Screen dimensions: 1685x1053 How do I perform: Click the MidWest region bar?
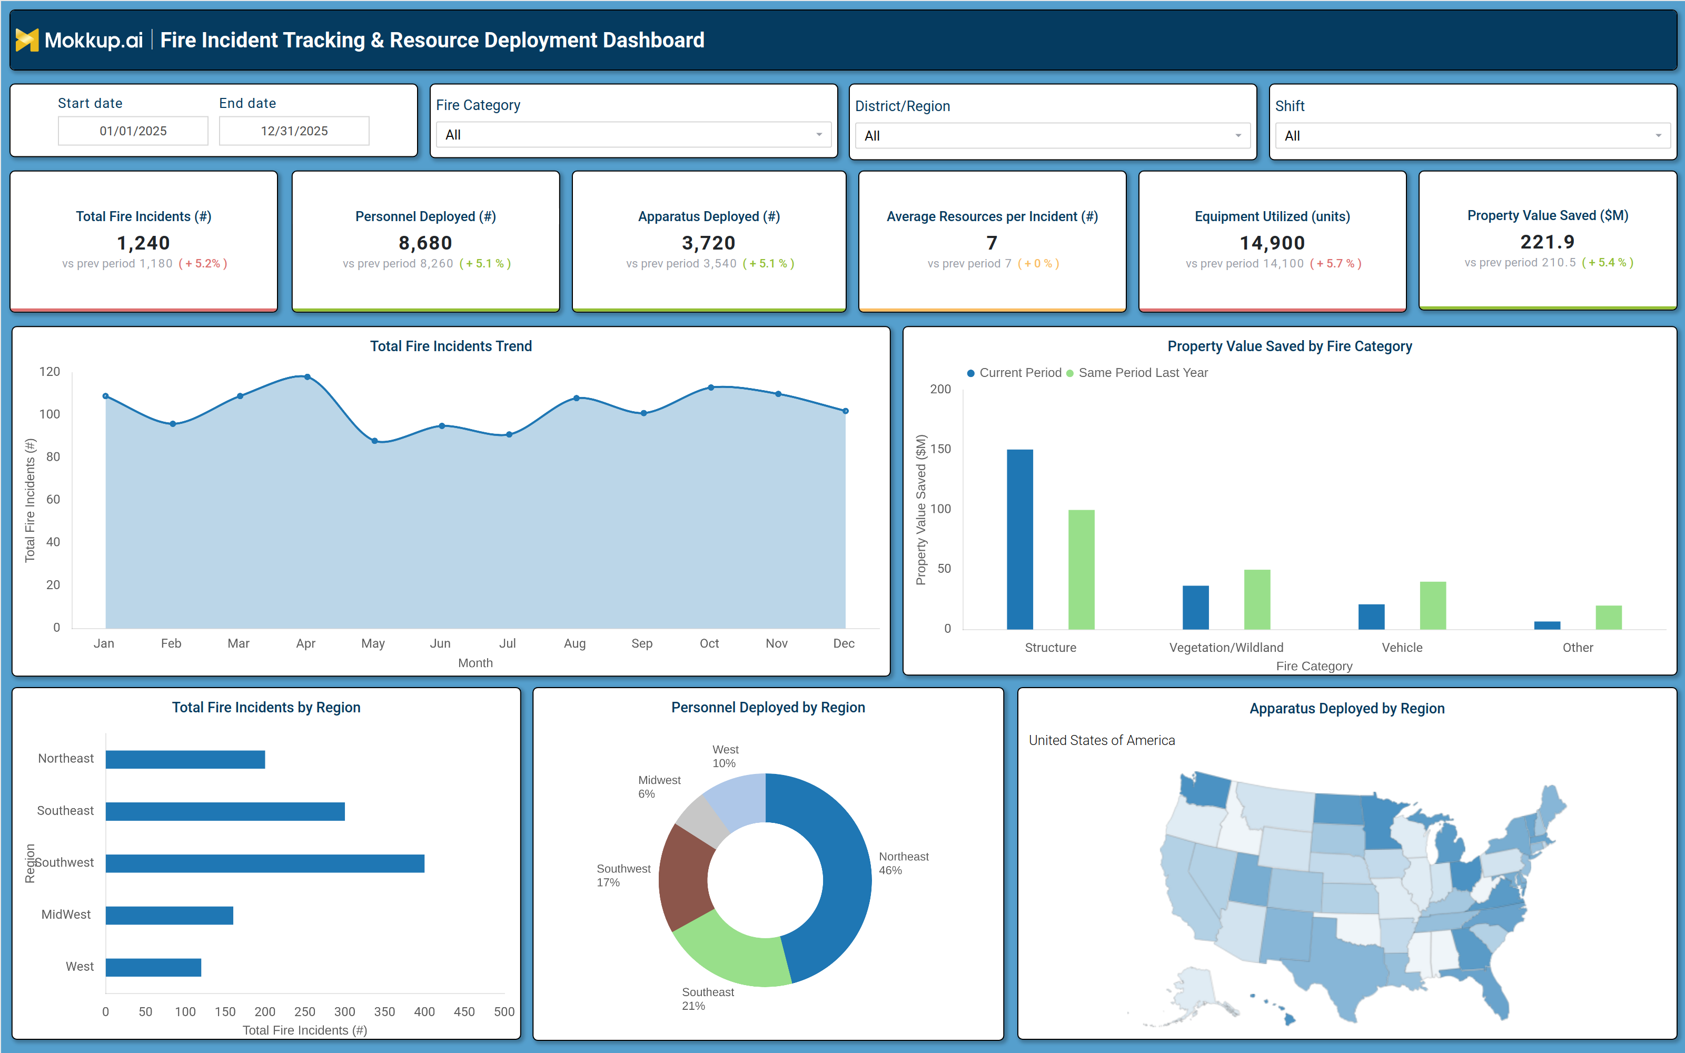click(x=169, y=915)
